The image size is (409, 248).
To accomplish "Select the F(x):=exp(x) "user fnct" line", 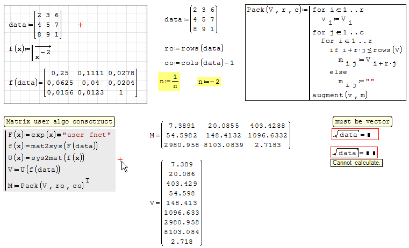I will point(60,134).
